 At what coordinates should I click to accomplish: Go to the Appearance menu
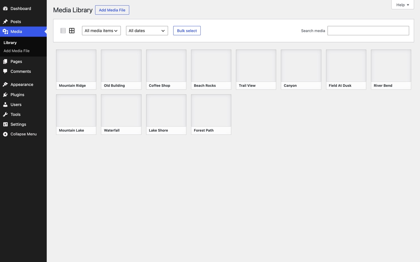pyautogui.click(x=23, y=84)
